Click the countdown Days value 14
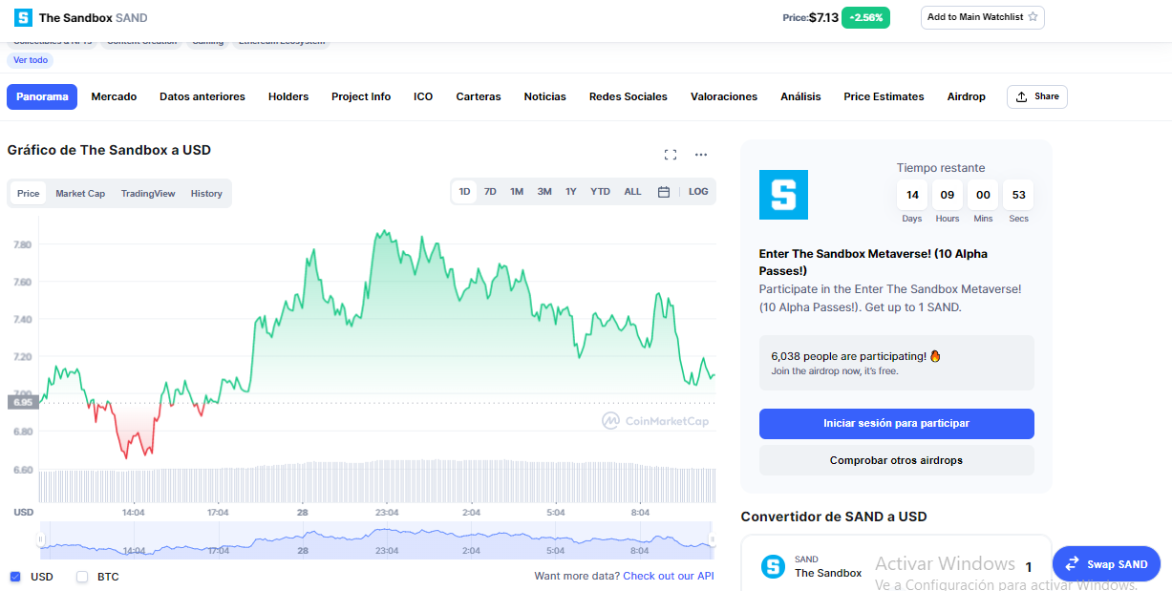 point(912,195)
